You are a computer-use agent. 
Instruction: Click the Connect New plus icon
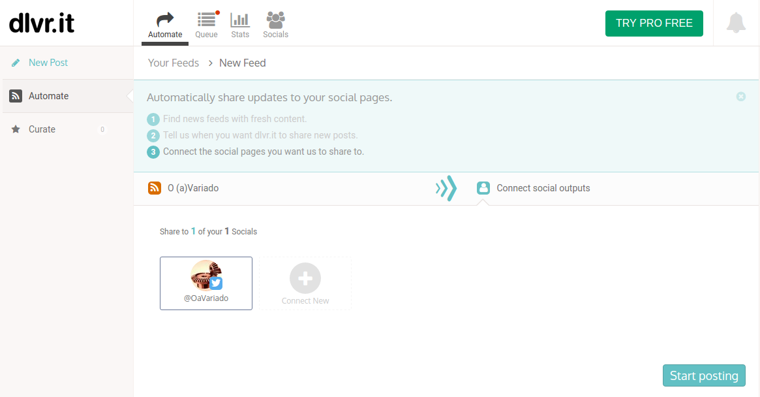[x=305, y=278]
